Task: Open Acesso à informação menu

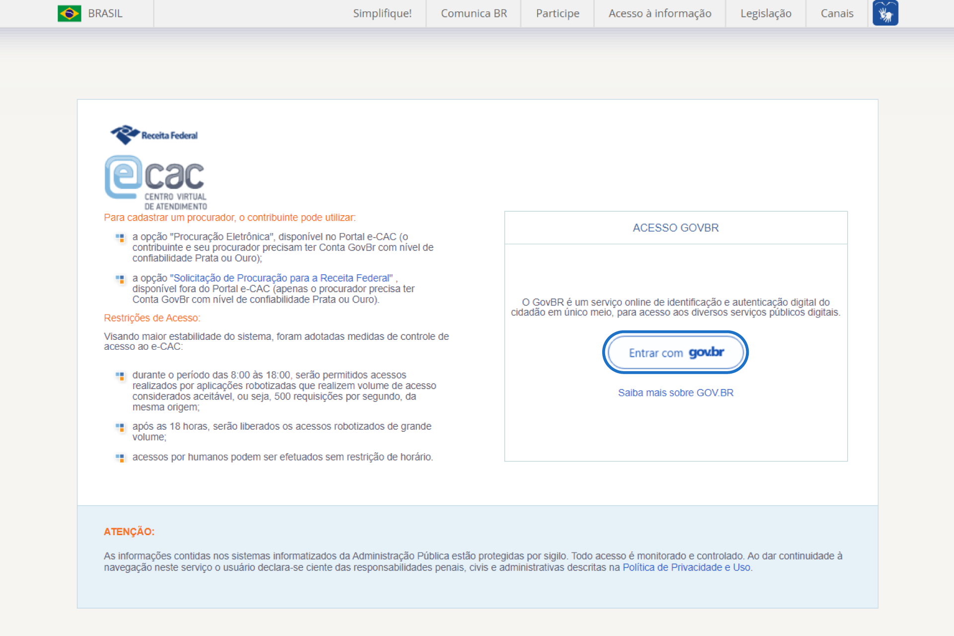Action: [660, 13]
